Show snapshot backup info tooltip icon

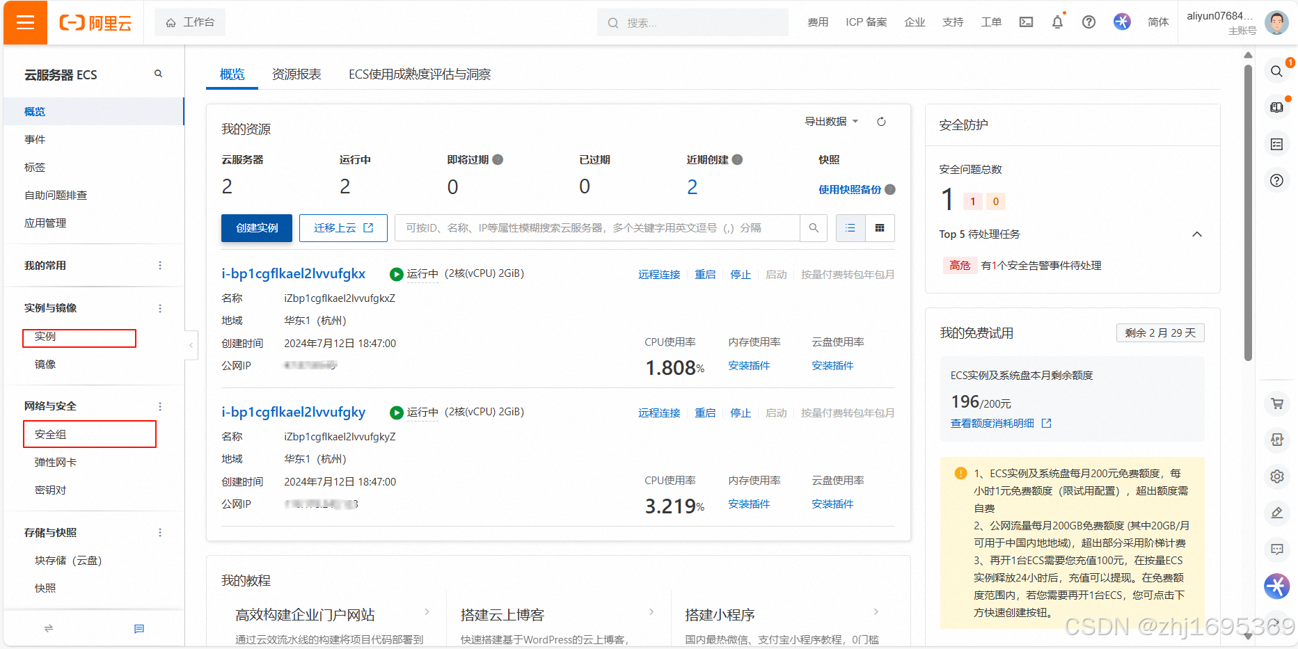coord(890,189)
